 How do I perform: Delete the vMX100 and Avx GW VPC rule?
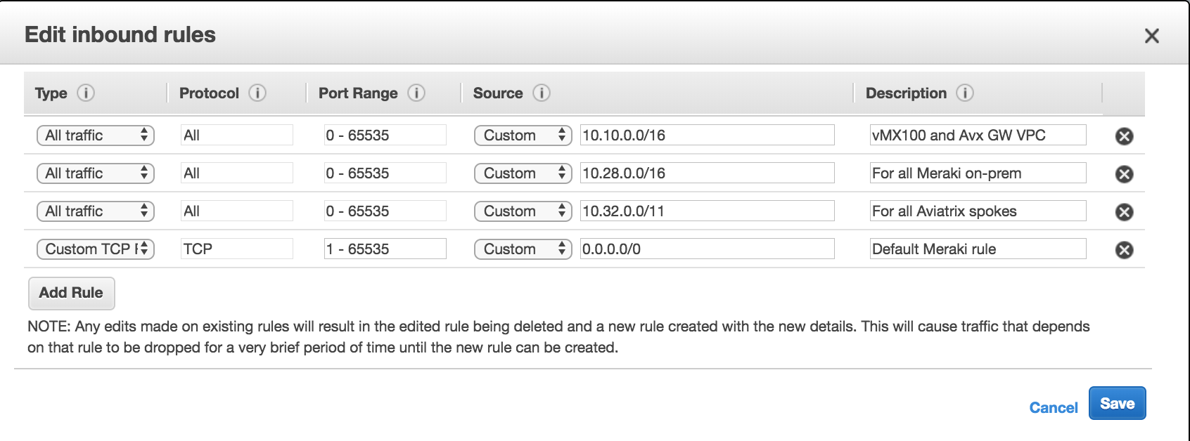coord(1124,136)
